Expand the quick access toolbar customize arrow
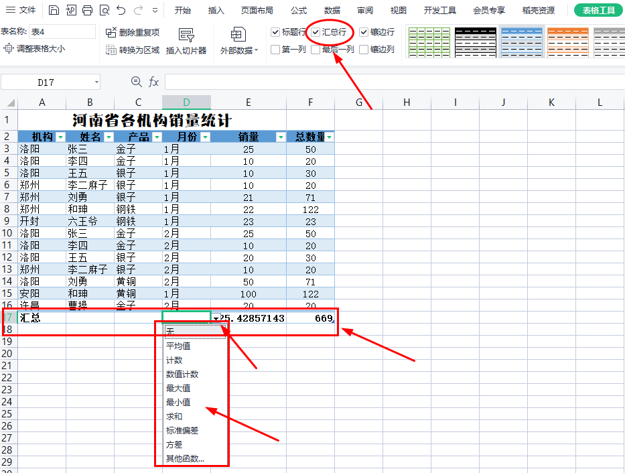The width and height of the screenshot is (625, 473). pyautogui.click(x=155, y=10)
